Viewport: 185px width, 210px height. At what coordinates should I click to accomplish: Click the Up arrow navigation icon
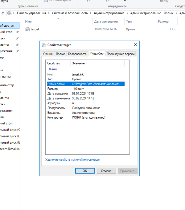click(3, 13)
